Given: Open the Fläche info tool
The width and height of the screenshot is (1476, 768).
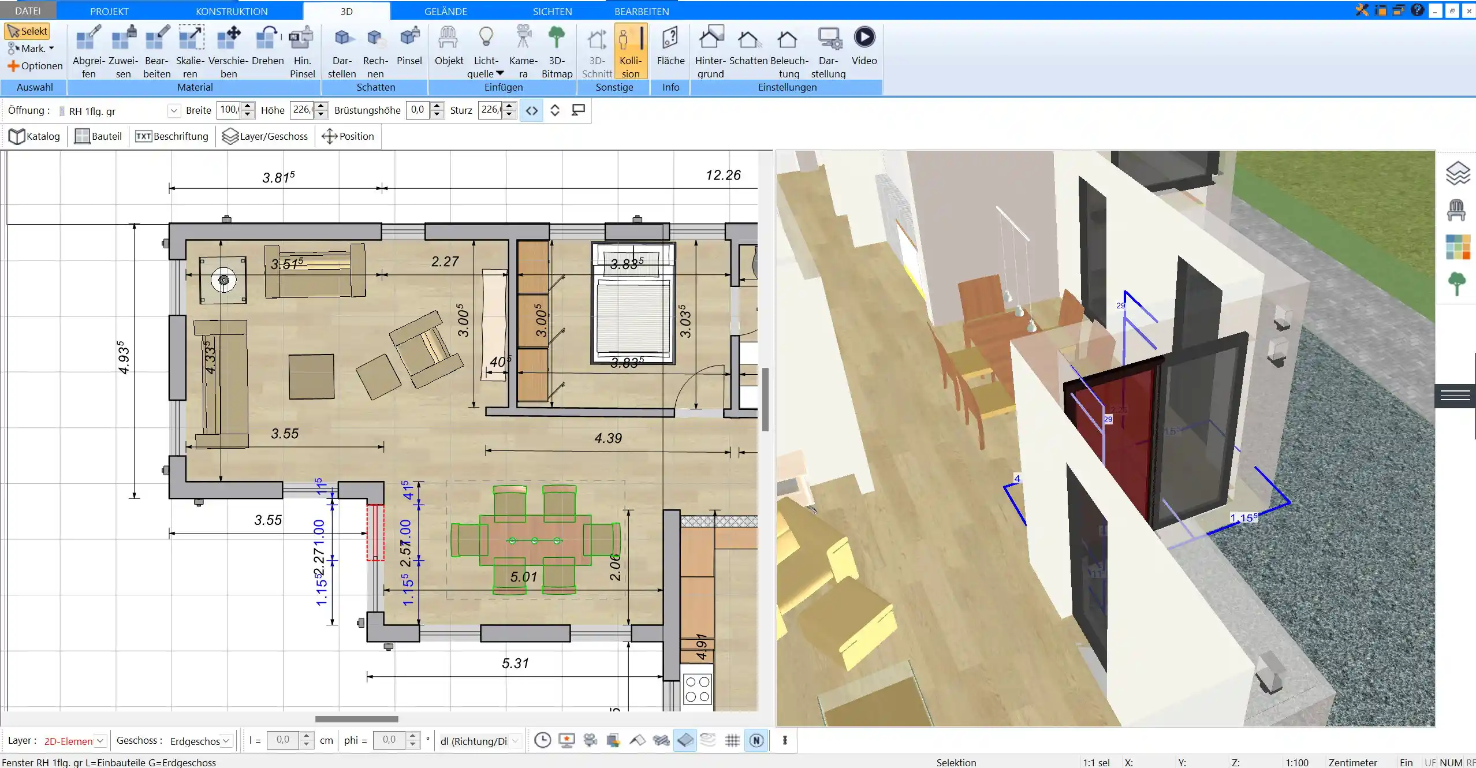Looking at the screenshot, I should pos(670,46).
